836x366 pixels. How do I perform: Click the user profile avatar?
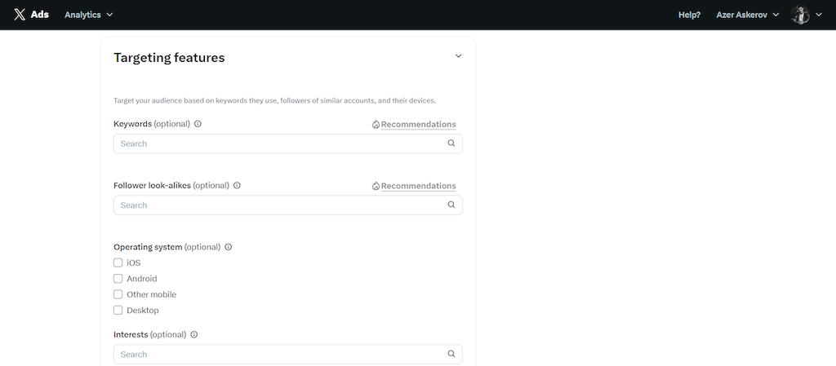[800, 15]
